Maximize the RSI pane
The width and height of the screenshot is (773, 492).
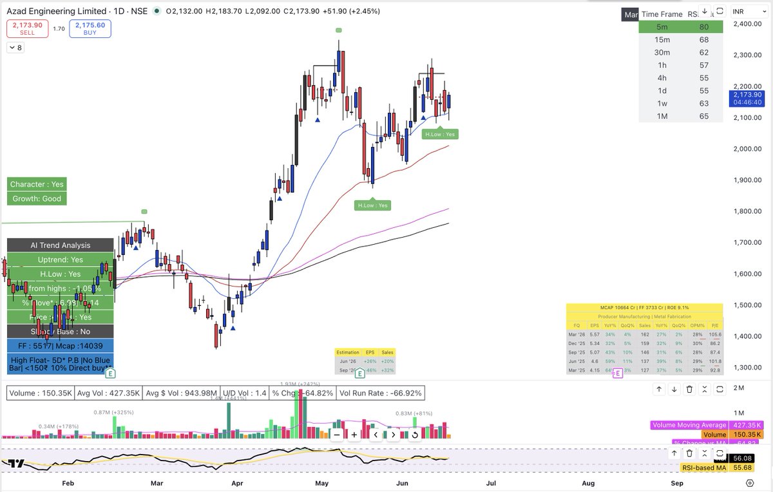pos(720,453)
